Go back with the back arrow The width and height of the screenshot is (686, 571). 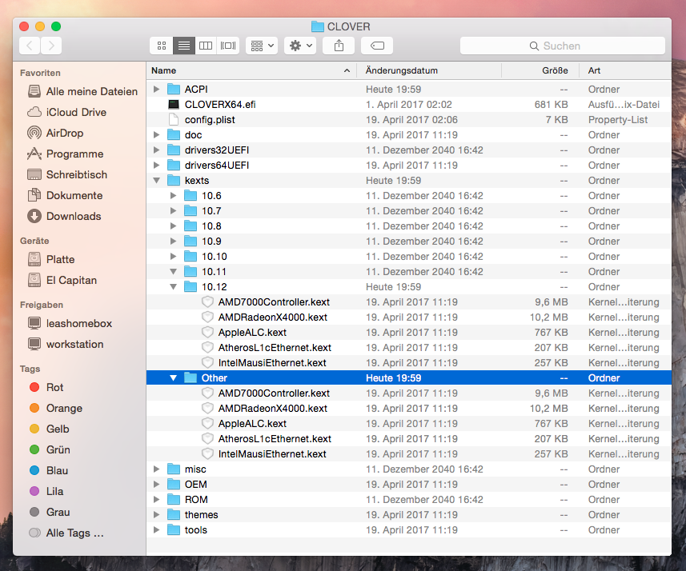click(30, 46)
